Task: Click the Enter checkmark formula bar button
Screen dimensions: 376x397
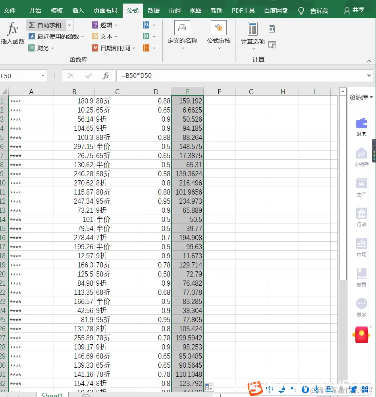Action: coord(88,76)
